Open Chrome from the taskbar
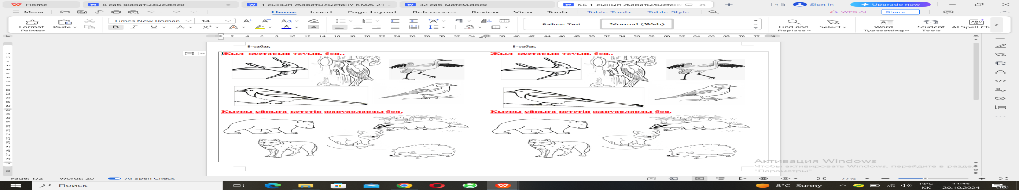This screenshot has height=190, width=1019. coord(404,185)
